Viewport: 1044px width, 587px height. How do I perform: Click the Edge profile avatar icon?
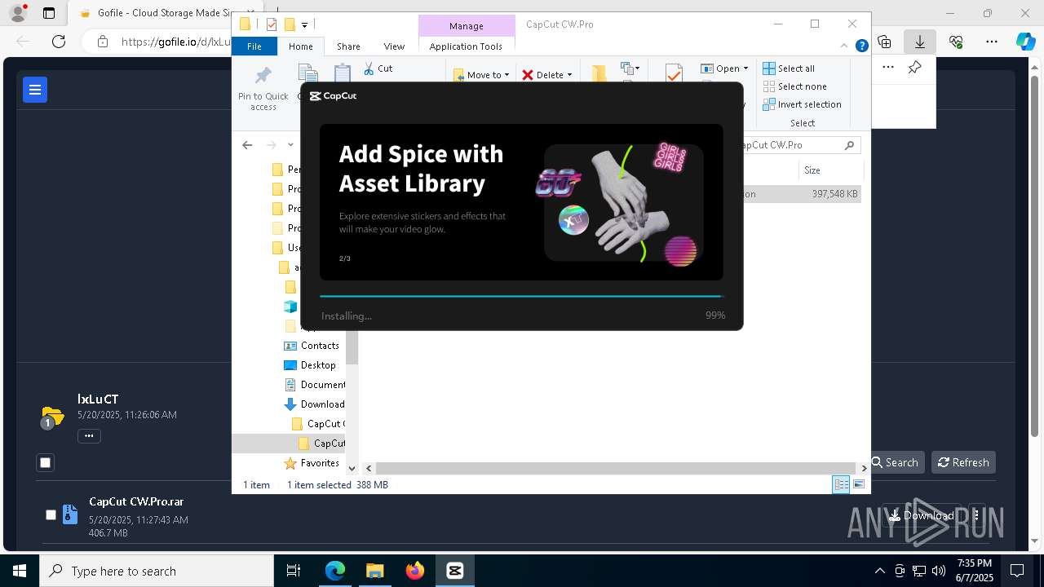pyautogui.click(x=18, y=13)
